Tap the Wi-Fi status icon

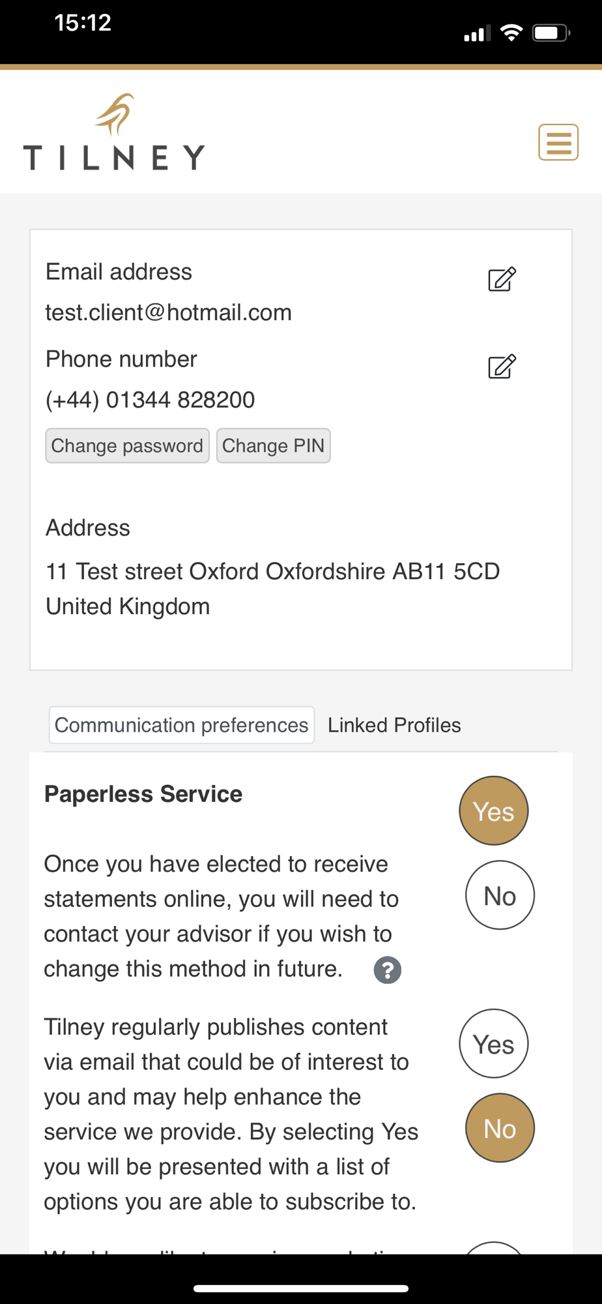coord(511,33)
